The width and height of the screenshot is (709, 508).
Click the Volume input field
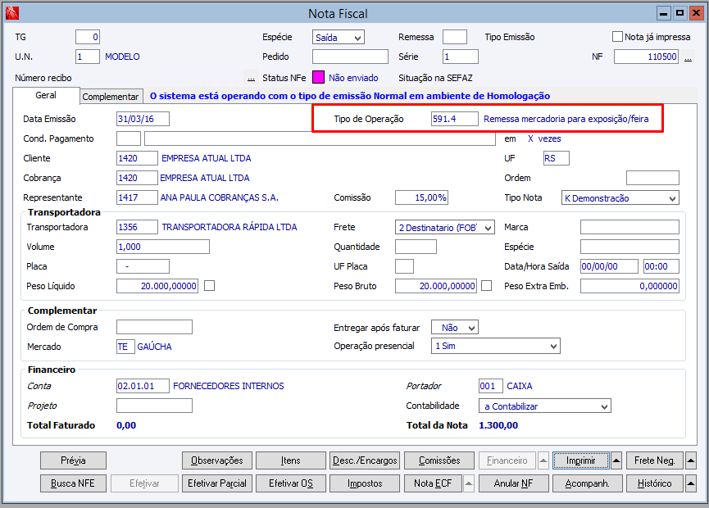(163, 247)
